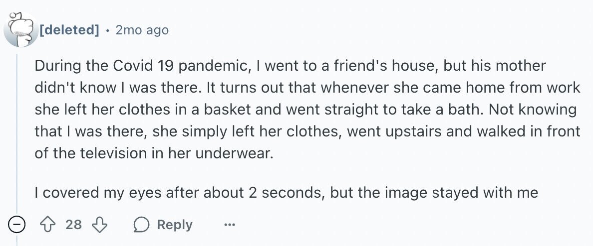593x246 pixels.
Task: Click the thread line segment below the collapse icon
Action: 16,240
